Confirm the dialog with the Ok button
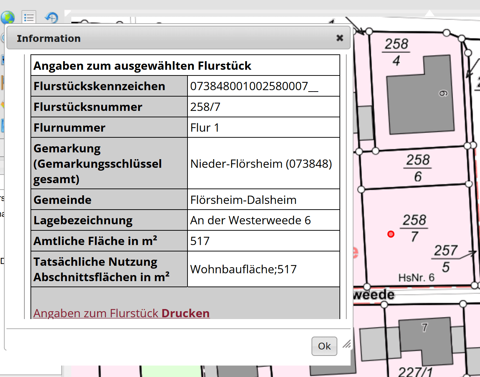This screenshot has height=377, width=480. (x=324, y=346)
